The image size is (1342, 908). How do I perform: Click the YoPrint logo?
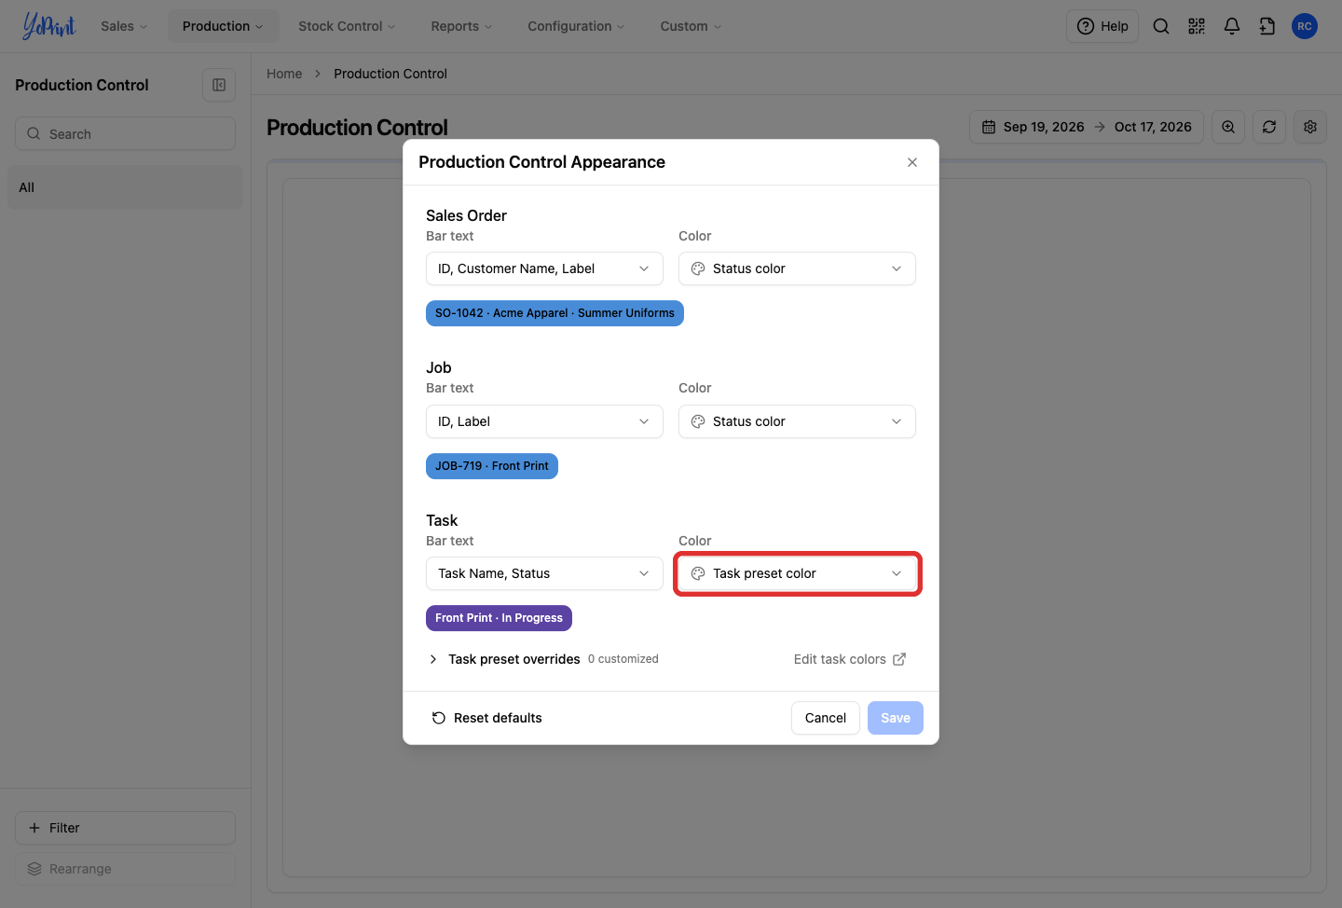pos(48,26)
